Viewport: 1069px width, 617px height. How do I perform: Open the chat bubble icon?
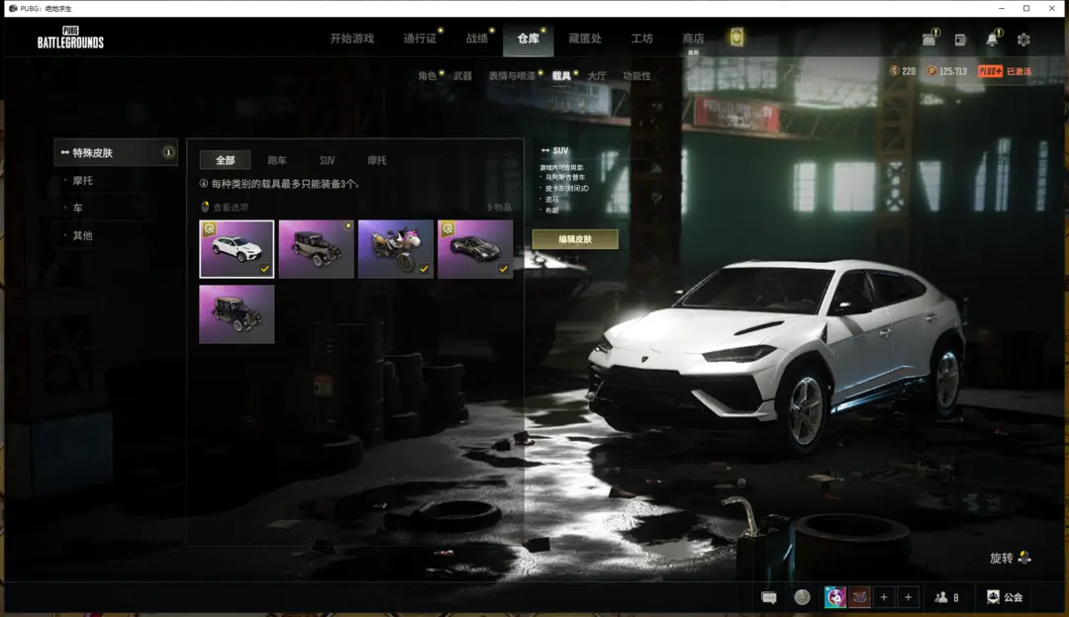(769, 597)
